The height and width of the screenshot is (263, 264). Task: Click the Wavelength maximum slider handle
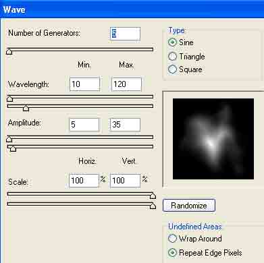pyautogui.click(x=26, y=108)
